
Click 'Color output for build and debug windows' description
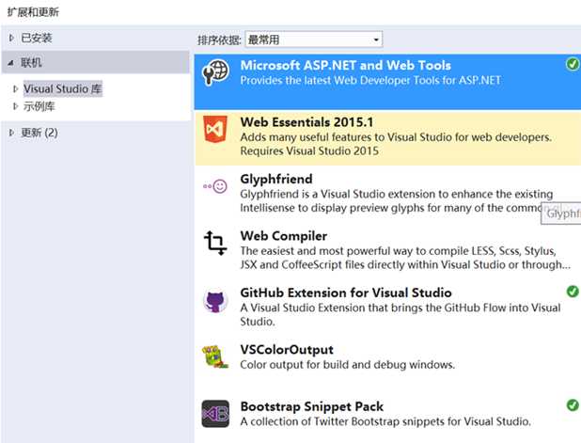point(347,364)
